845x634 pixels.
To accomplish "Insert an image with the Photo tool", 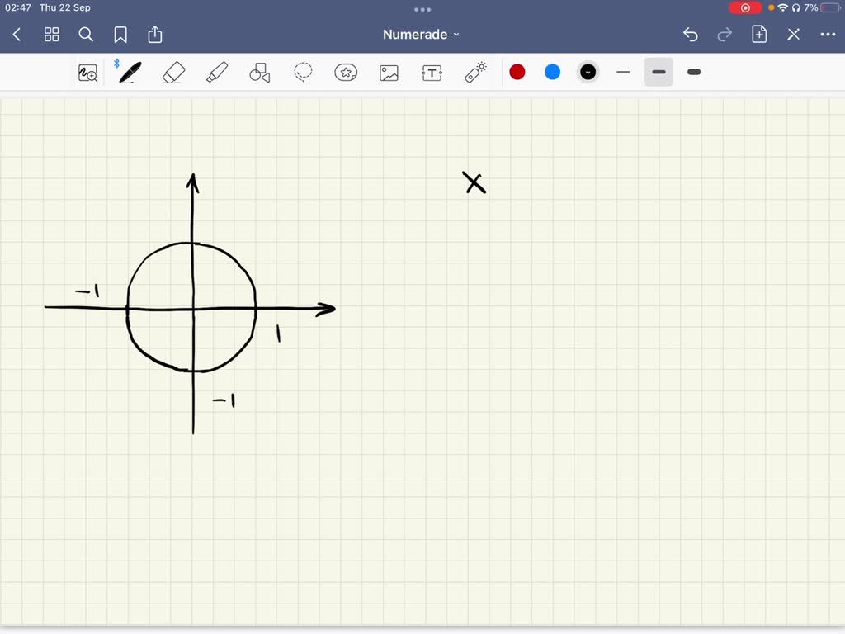I will coord(389,72).
